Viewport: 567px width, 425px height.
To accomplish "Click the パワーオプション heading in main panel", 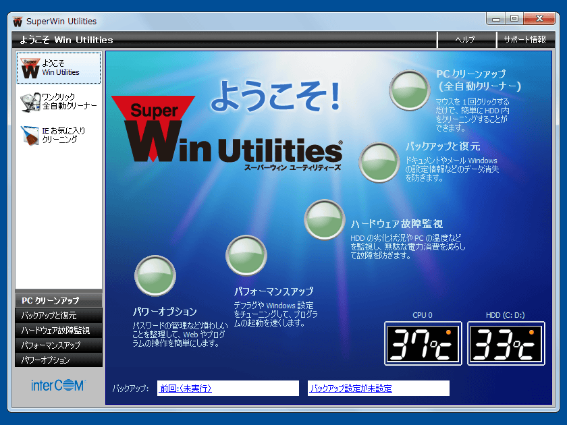I will tap(165, 312).
